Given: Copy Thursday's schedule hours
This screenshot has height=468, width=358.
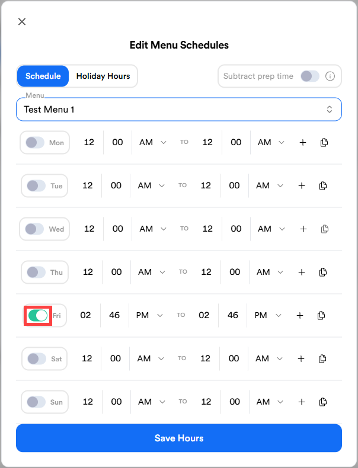Looking at the screenshot, I should [323, 272].
